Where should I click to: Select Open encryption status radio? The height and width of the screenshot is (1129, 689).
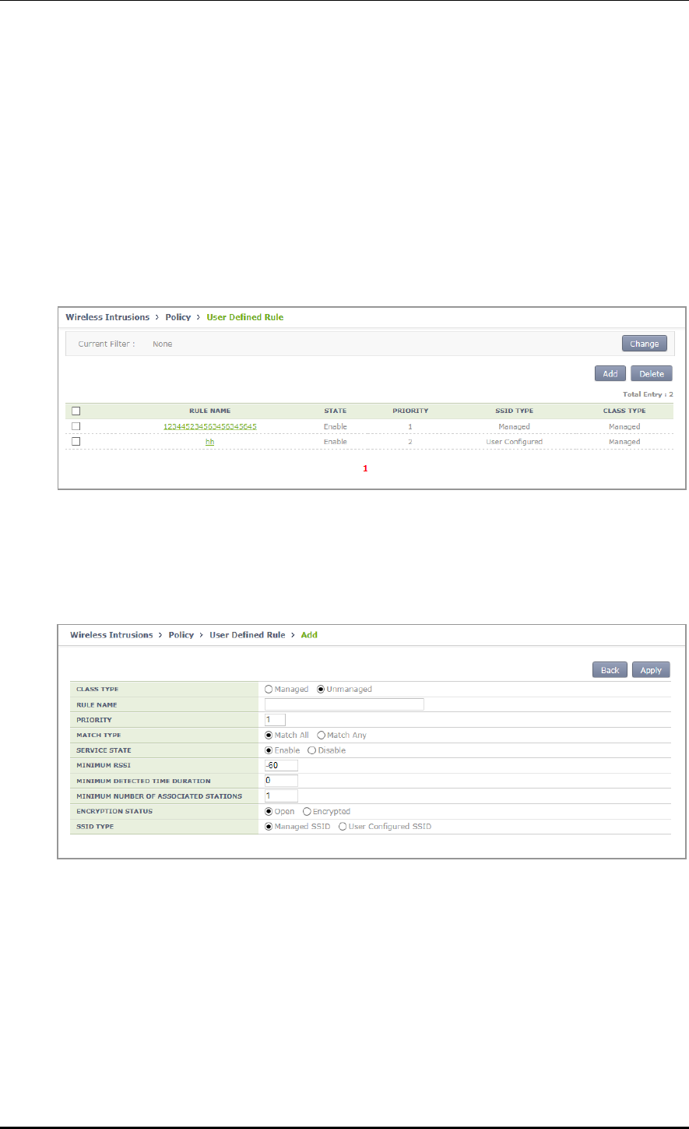[269, 811]
